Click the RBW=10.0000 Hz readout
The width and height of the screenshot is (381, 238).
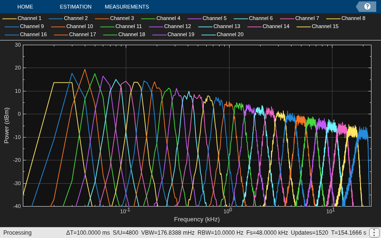(221, 233)
